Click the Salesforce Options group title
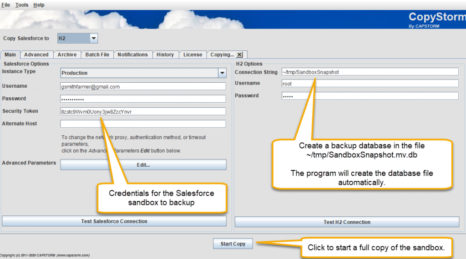This screenshot has width=466, height=259. pos(26,64)
